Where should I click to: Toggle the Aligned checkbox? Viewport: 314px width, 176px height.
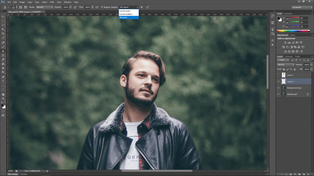[x=102, y=7]
